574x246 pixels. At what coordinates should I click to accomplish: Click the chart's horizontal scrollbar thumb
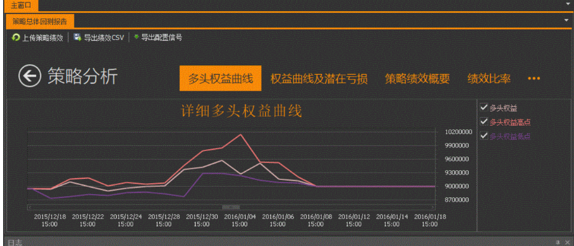tap(231, 207)
